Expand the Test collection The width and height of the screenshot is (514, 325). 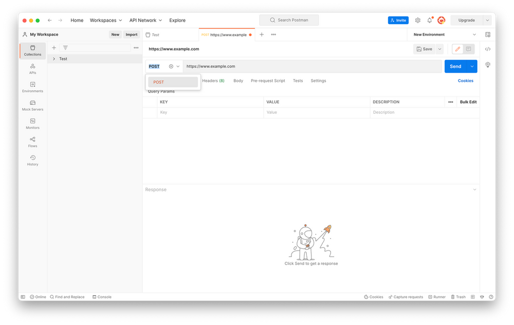click(x=54, y=59)
